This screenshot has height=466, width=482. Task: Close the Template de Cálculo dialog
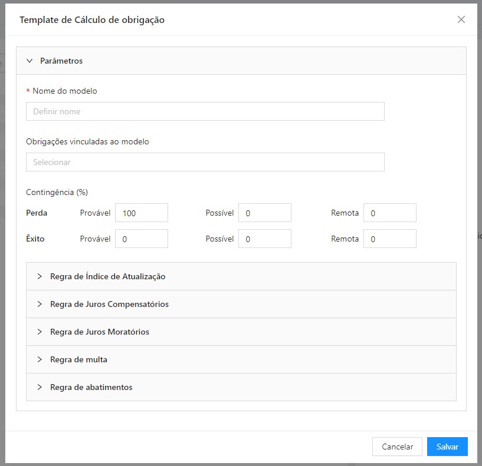461,19
